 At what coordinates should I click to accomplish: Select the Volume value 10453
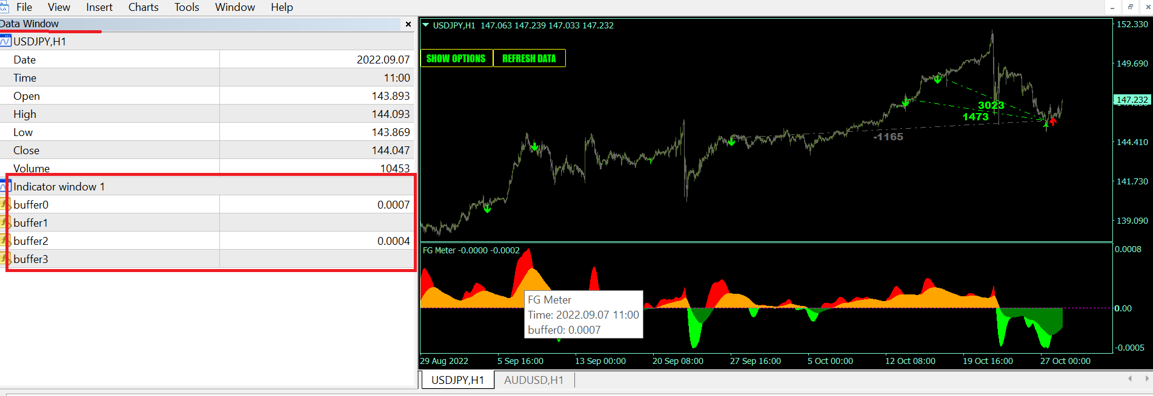[x=395, y=168]
